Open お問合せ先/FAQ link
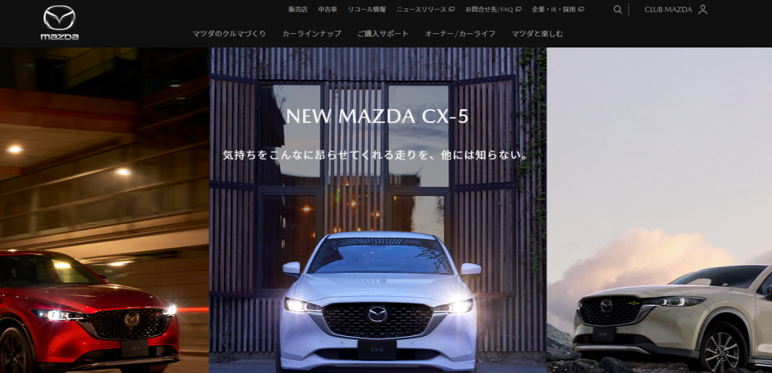The image size is (772, 373). (489, 9)
